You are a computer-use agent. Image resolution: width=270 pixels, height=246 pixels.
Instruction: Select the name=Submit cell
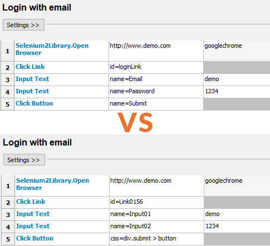click(156, 104)
